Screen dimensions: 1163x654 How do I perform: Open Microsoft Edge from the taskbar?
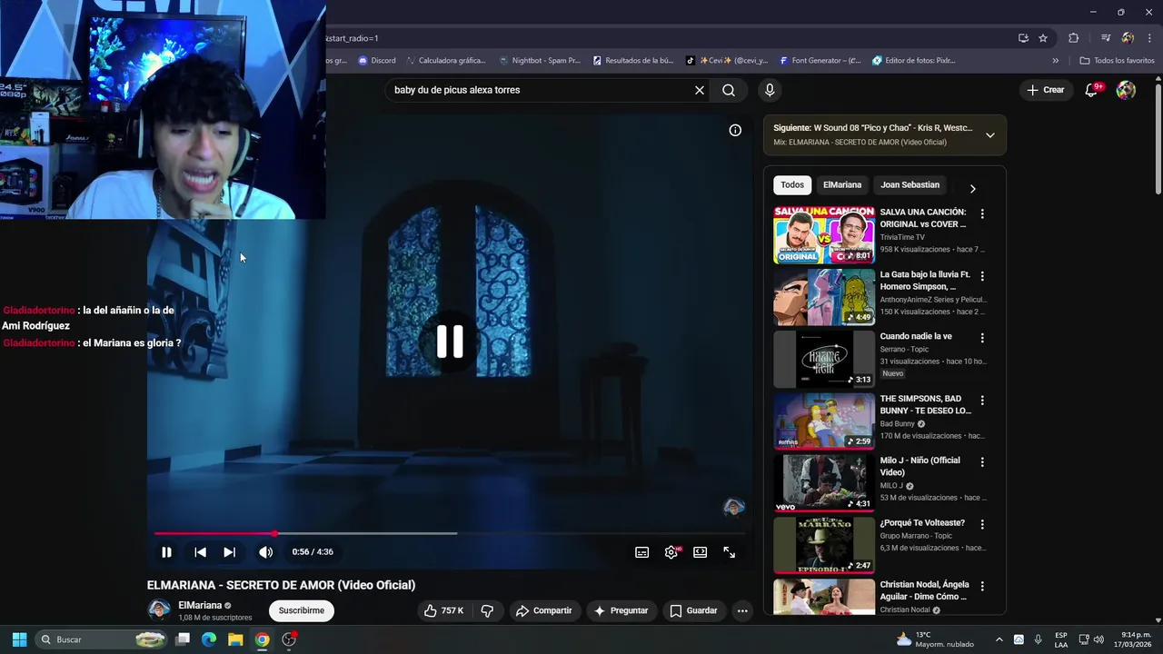209,639
